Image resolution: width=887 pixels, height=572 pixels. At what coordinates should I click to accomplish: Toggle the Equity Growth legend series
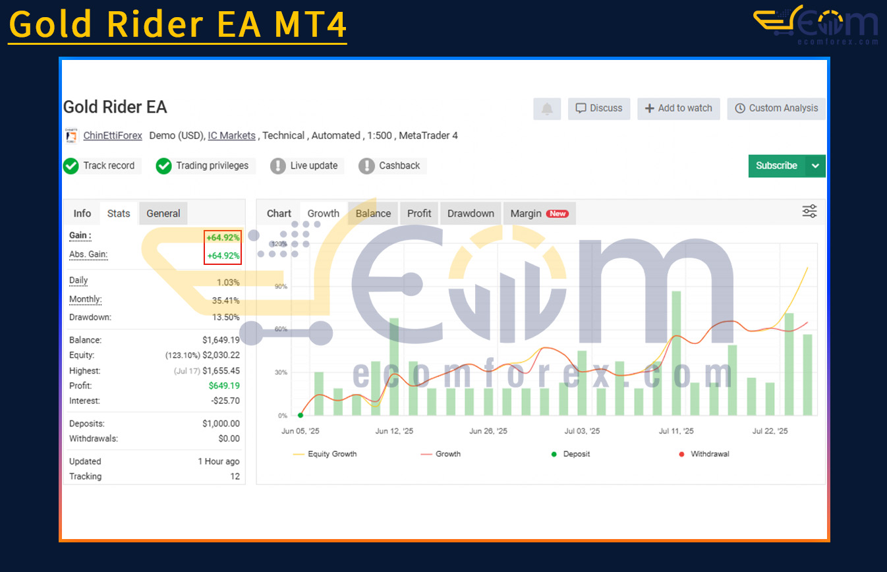click(x=324, y=454)
